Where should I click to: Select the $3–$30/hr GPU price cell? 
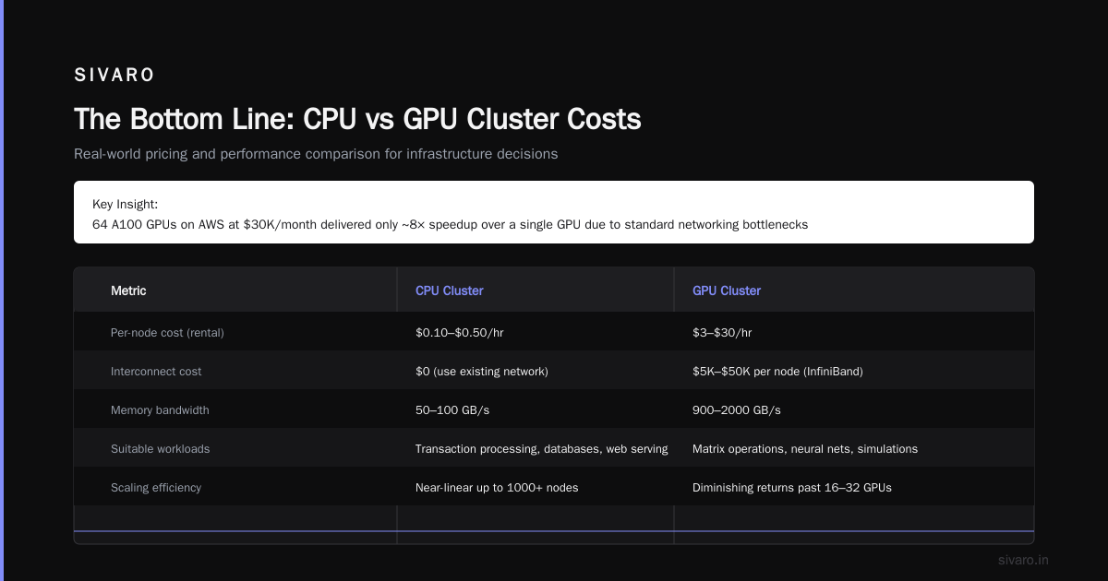point(722,332)
